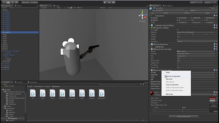Open the Effects dropdown in Scene view
Image resolution: width=219 pixels, height=123 pixels.
point(80,8)
